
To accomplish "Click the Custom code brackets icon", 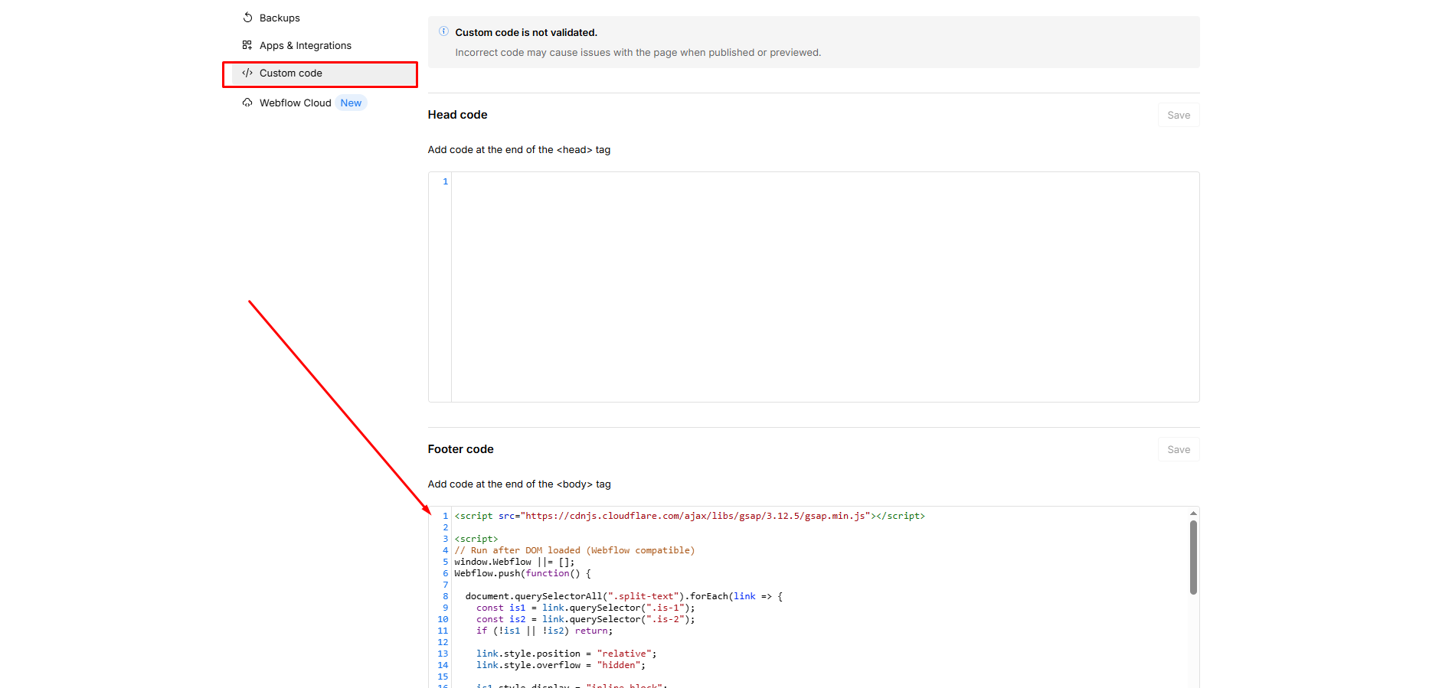I will (x=247, y=73).
